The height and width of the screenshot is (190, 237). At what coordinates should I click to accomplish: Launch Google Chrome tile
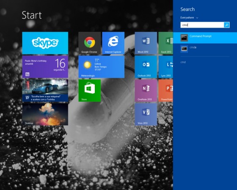click(x=89, y=43)
